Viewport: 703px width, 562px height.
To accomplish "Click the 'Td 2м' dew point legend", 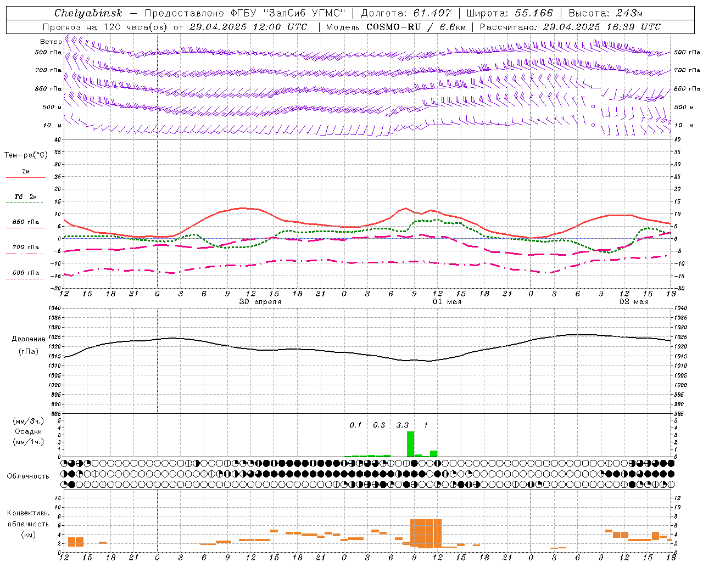I will 26,196.
